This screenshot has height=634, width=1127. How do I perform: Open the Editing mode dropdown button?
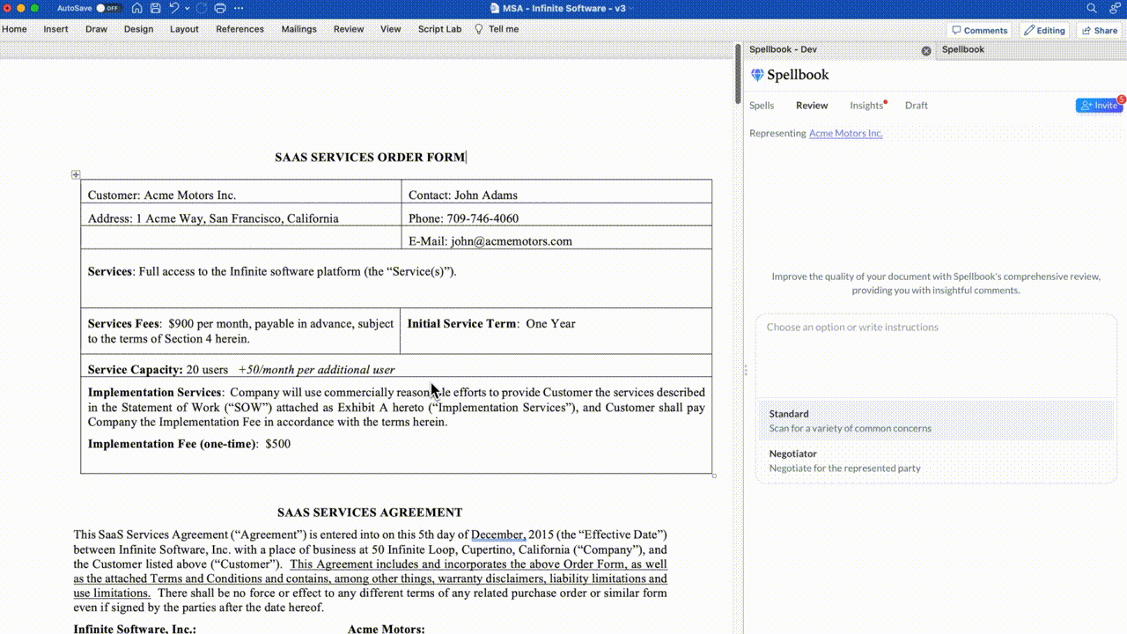(1044, 30)
